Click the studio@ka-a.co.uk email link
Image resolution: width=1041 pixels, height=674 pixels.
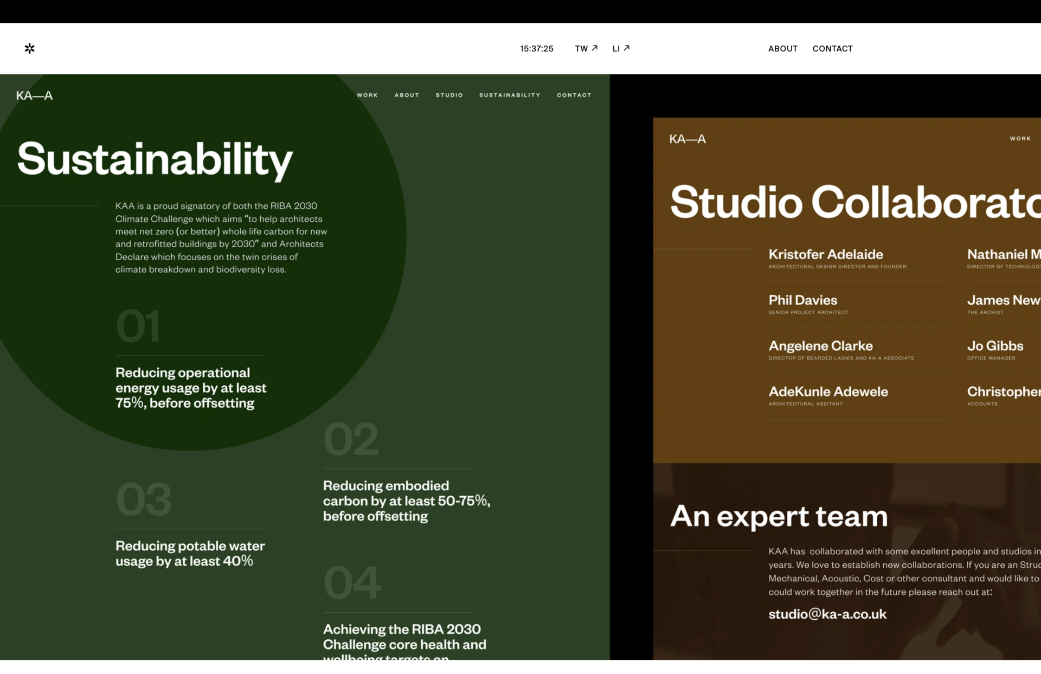827,614
